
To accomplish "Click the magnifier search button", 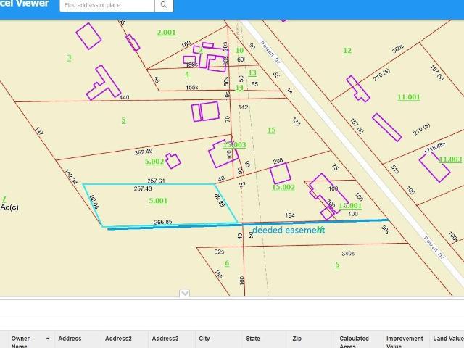I will tap(164, 5).
